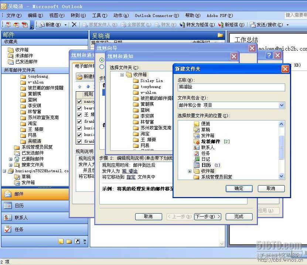The width and height of the screenshot is (307, 265).
Task: Select 任务 folder in new folder dialog
Action: [202, 153]
